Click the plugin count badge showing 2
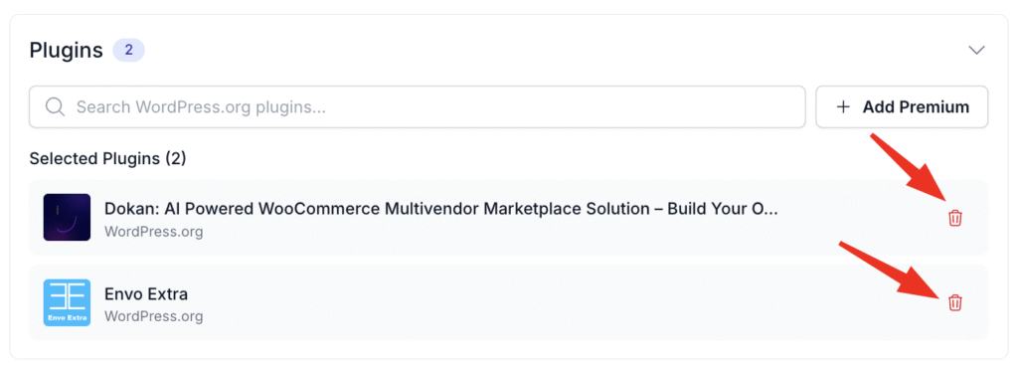This screenshot has width=1018, height=369. click(x=128, y=50)
